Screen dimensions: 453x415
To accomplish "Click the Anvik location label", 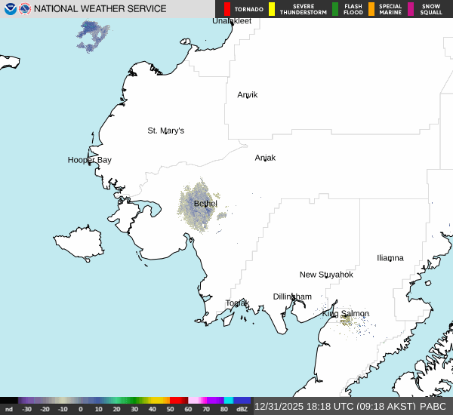I will point(248,95).
